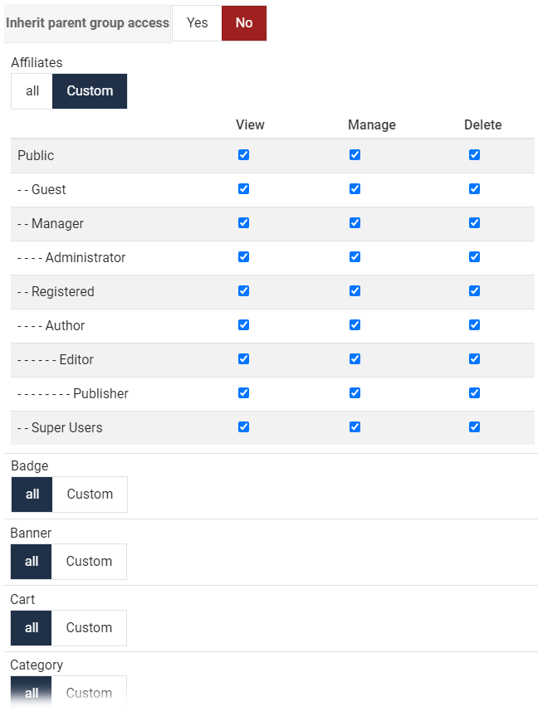Select all for Badge access
This screenshot has height=721, width=538.
coord(32,494)
